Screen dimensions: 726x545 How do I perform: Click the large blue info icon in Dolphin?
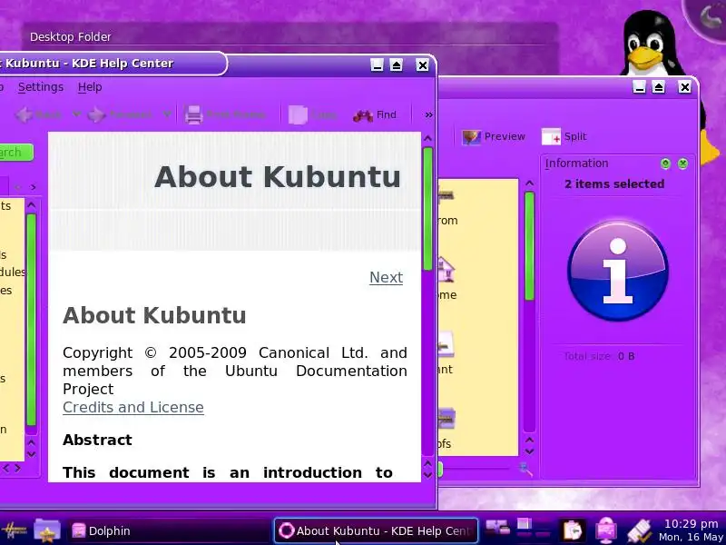(x=618, y=271)
